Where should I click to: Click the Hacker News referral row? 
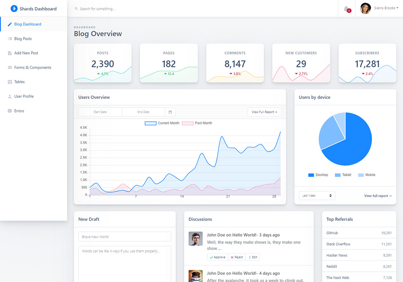[359, 255]
